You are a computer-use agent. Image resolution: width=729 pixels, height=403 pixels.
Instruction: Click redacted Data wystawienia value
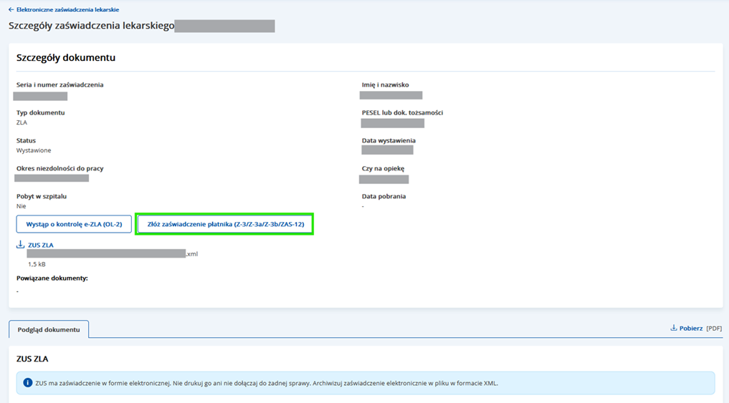(387, 150)
